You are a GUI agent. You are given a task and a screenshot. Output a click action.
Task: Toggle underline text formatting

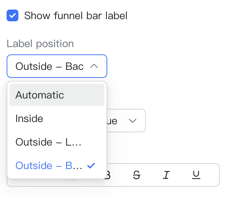[x=196, y=175]
